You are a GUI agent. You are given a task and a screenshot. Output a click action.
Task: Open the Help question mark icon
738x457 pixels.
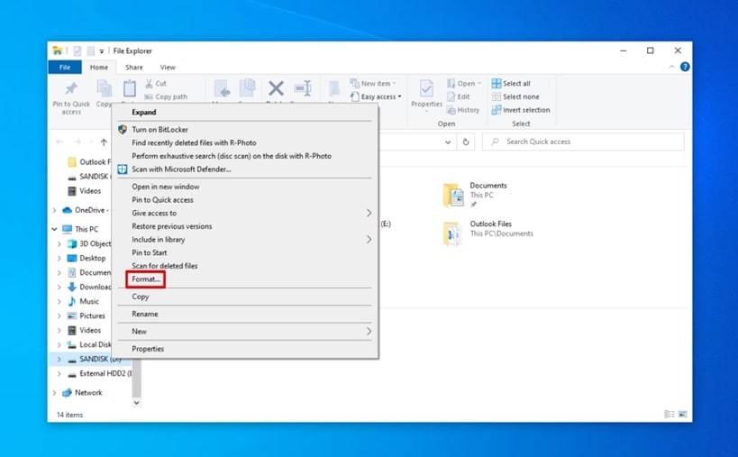pos(685,67)
